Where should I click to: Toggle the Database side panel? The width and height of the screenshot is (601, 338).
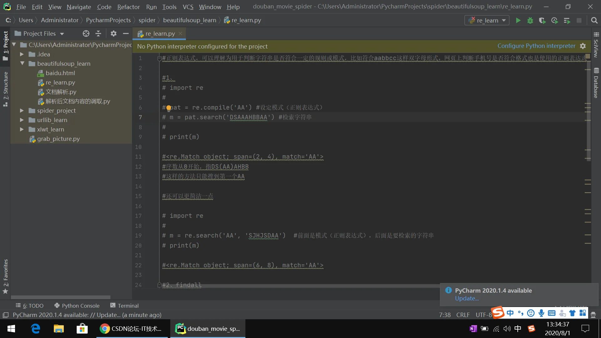[596, 83]
